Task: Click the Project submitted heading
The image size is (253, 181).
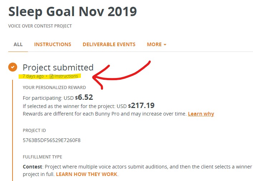Action: point(58,67)
